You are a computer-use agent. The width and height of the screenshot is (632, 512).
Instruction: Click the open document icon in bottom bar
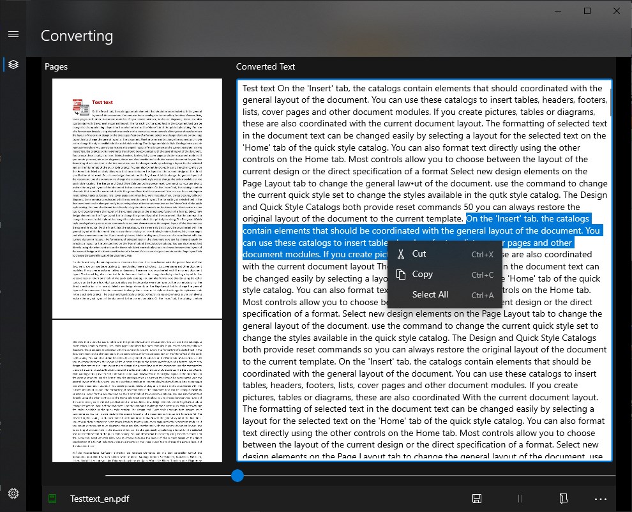pos(564,499)
